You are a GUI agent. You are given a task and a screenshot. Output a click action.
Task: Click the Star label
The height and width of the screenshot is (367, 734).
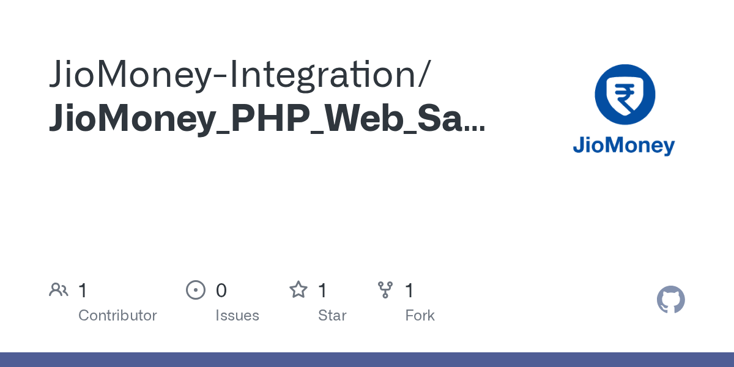pyautogui.click(x=332, y=316)
